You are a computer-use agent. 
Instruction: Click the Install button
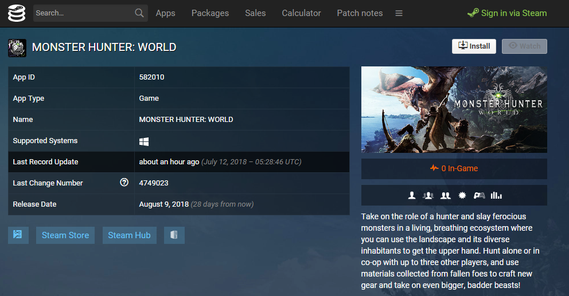(x=474, y=46)
